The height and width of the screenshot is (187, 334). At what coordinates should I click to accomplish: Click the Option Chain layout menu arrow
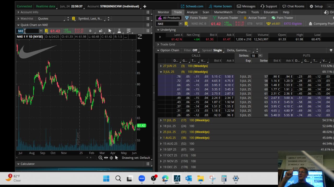[x=331, y=50]
